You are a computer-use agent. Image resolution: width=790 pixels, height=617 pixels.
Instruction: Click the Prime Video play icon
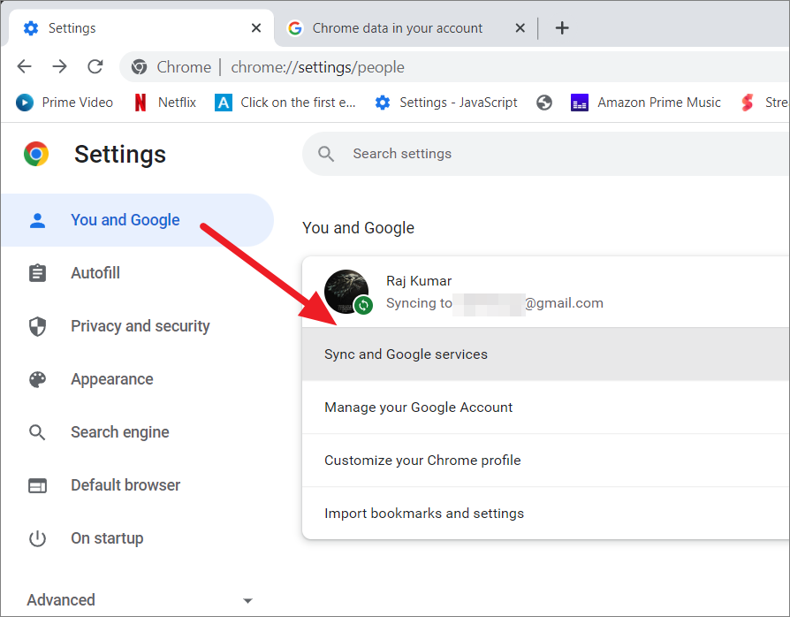tap(24, 103)
